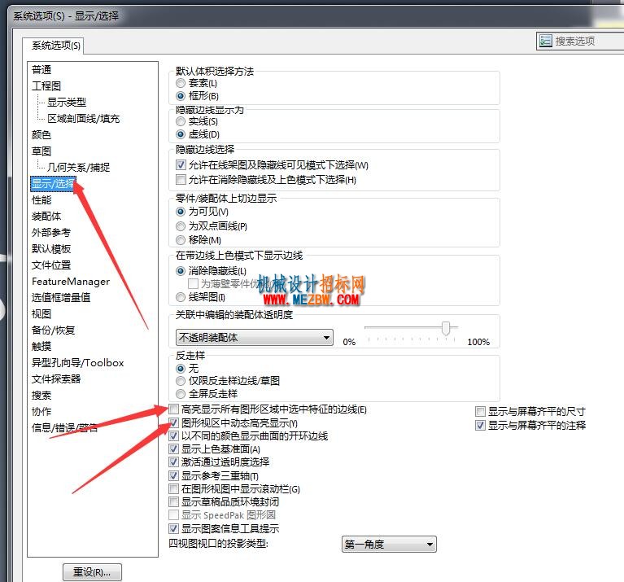The image size is (624, 582).
Task: Open the 默认模板 settings category
Action: tap(51, 249)
